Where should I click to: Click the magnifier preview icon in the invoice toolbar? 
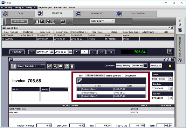point(55,66)
